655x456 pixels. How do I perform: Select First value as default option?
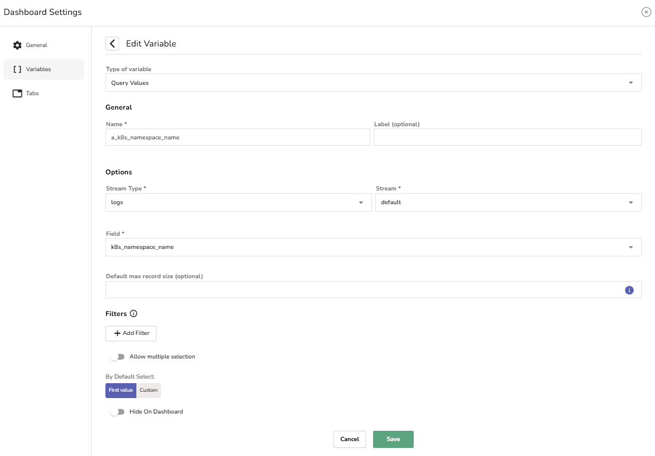coord(121,390)
